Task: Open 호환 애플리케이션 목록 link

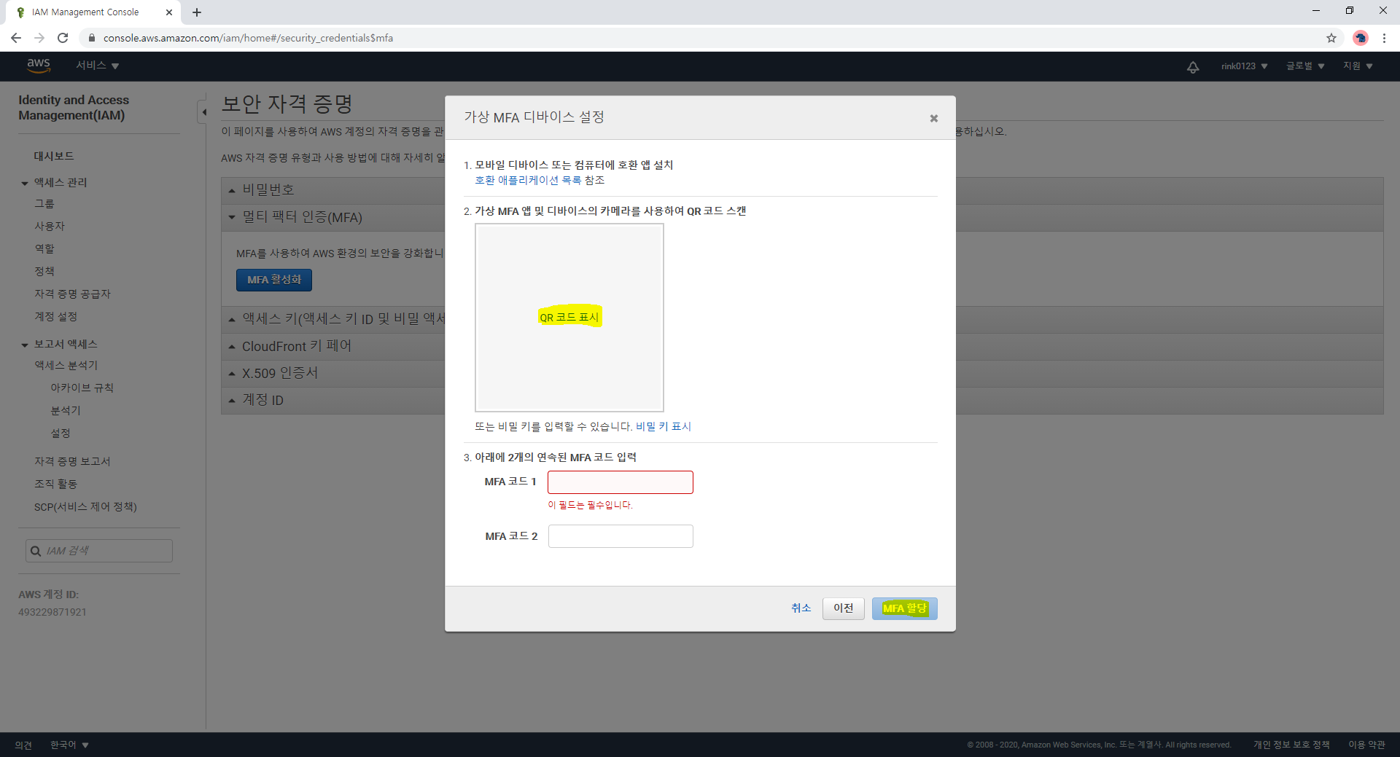Action: point(528,181)
